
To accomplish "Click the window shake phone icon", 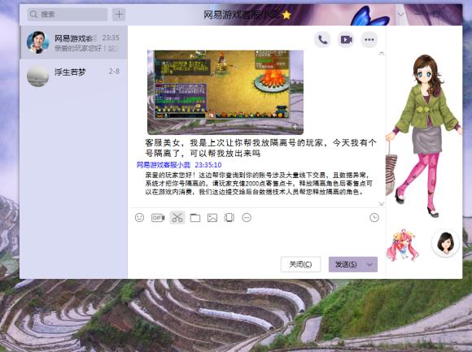I will tap(229, 217).
